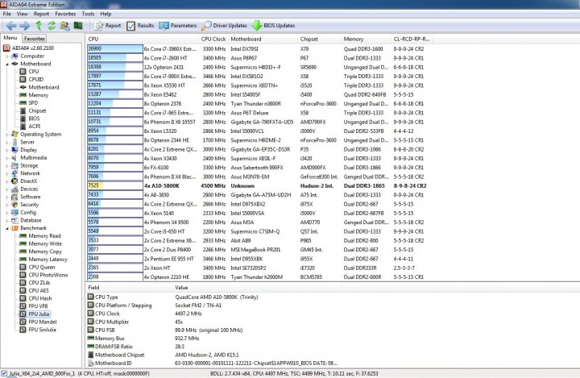Select the SPD tree item
The width and height of the screenshot is (580, 378).
coord(33,103)
